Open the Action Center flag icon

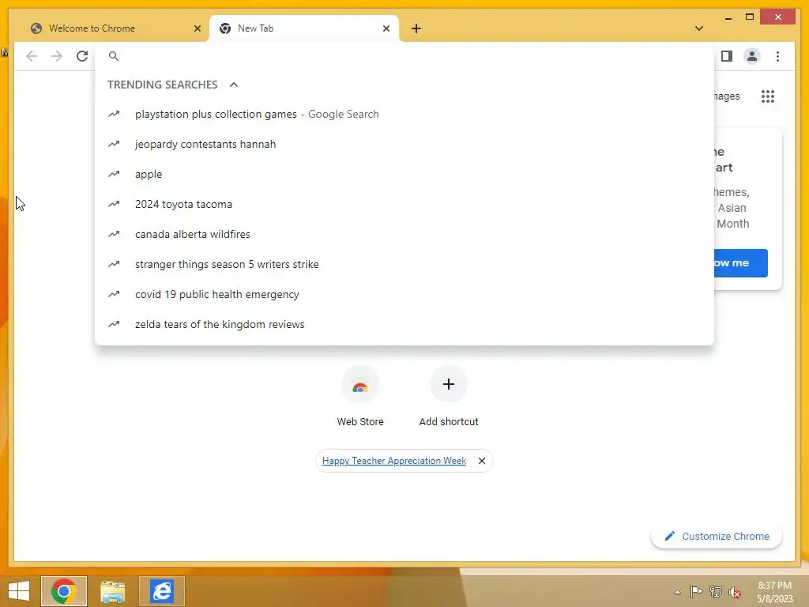tap(696, 591)
